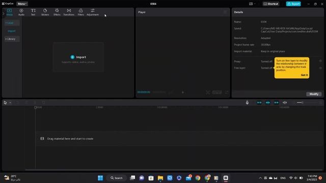This screenshot has width=326, height=183.
Task: Open taskbar weather widget
Action: [x=12, y=178]
